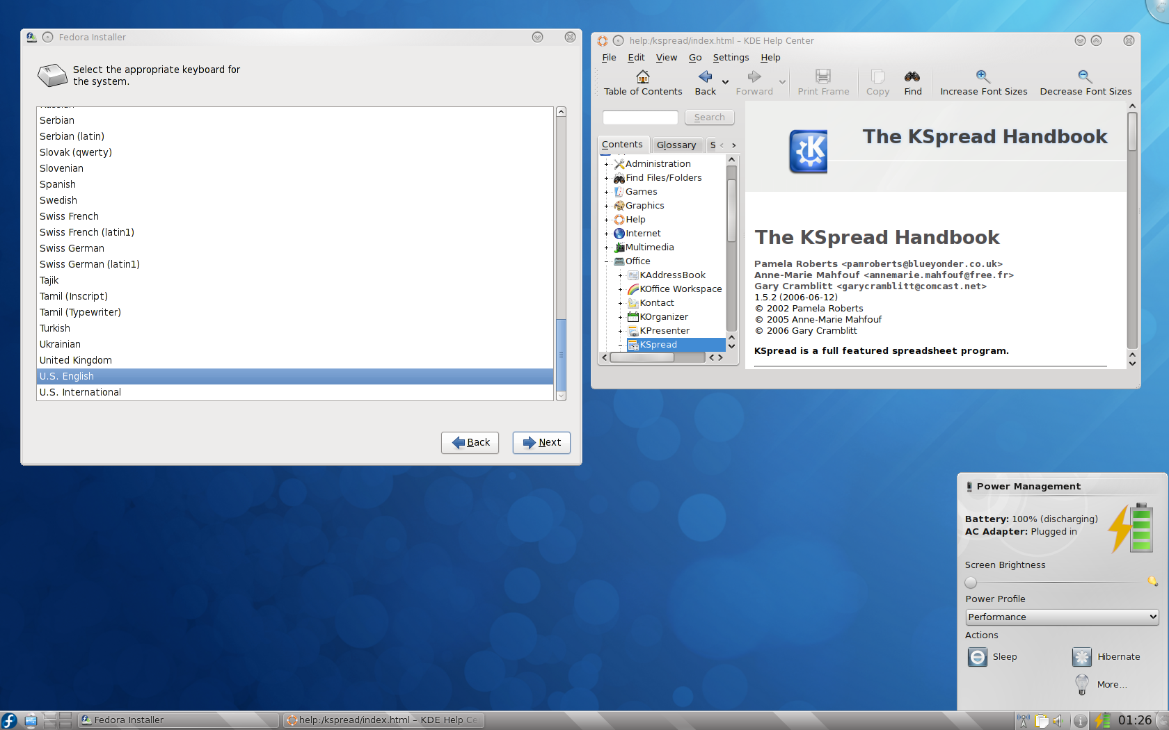Click the Search button in Help Center
The height and width of the screenshot is (730, 1169).
709,117
